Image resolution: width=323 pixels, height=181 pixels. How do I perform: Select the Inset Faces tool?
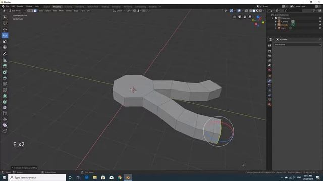pyautogui.click(x=5, y=72)
